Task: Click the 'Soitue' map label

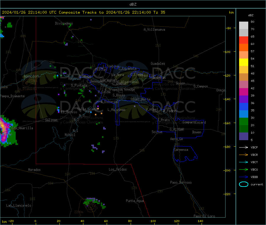Action: point(157,132)
